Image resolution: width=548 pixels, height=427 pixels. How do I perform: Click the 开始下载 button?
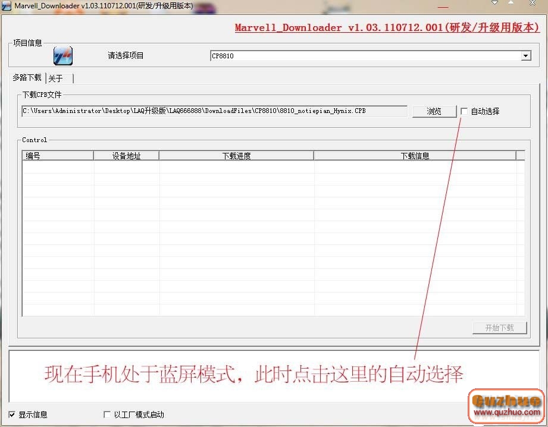499,328
